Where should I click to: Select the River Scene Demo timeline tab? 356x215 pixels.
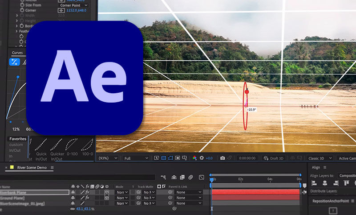point(32,167)
